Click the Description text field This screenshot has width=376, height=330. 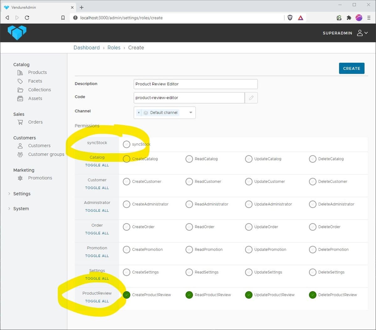[196, 84]
